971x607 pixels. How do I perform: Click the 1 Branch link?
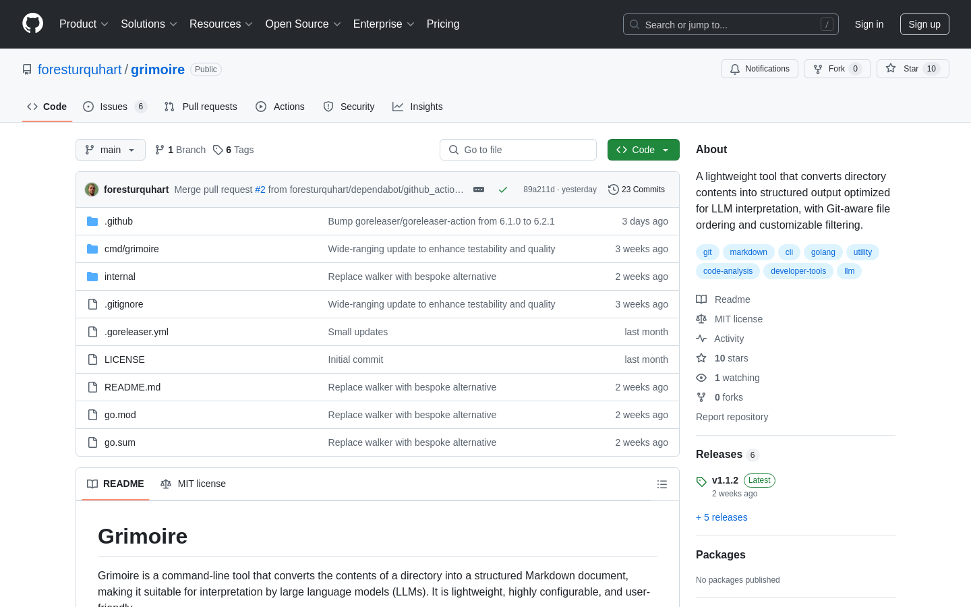tap(180, 150)
